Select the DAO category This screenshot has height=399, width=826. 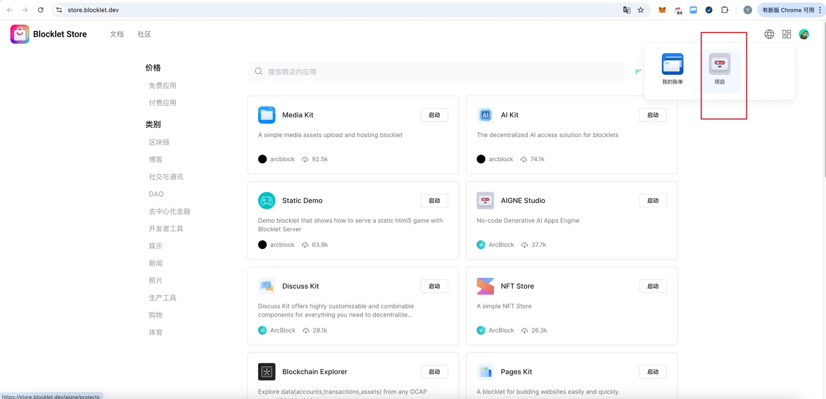pos(156,194)
